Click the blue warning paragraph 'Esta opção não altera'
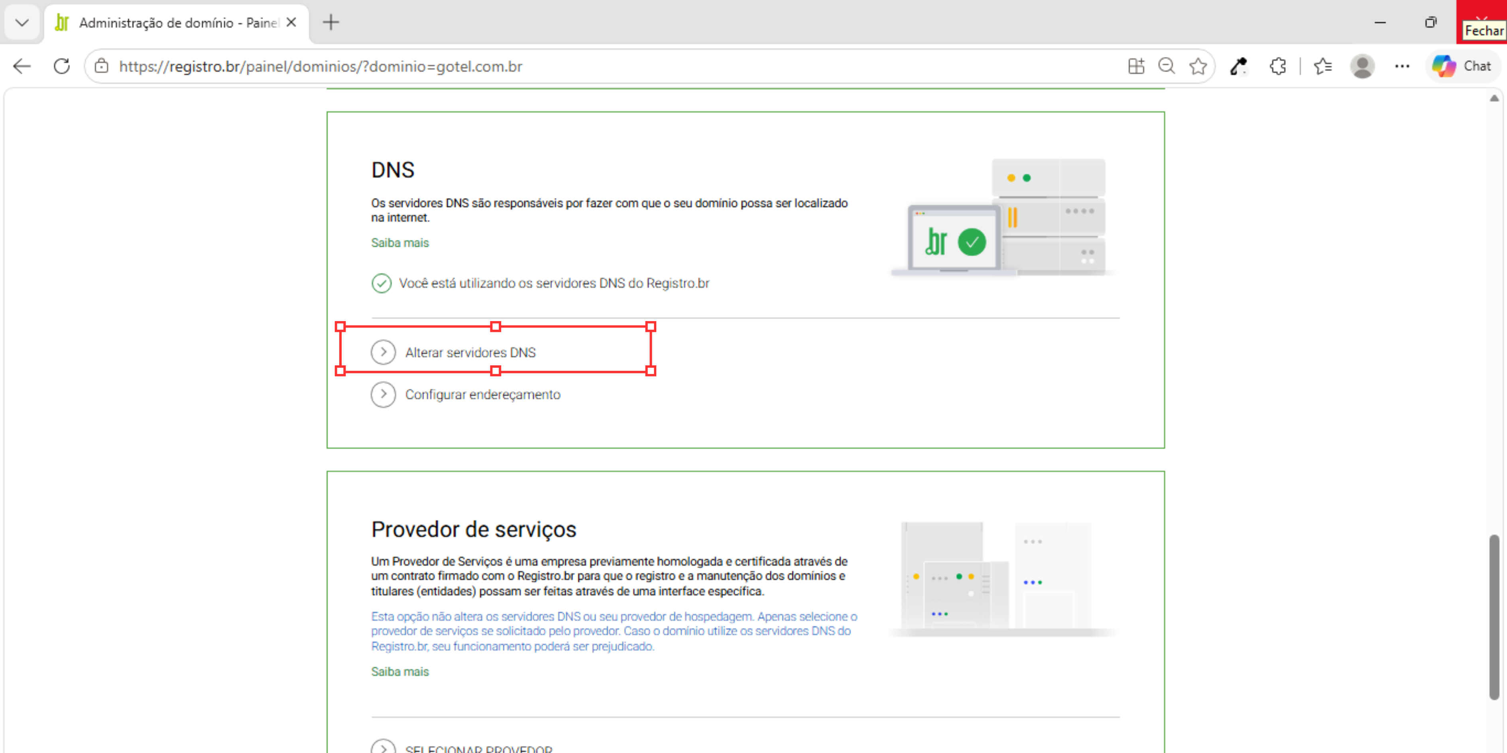 tap(614, 631)
